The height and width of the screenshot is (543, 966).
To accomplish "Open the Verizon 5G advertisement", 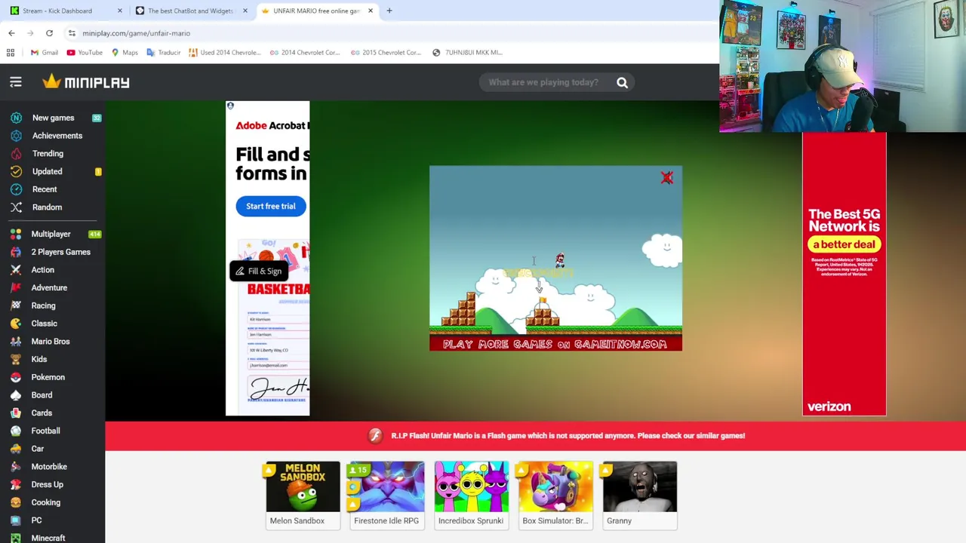I will pyautogui.click(x=844, y=275).
